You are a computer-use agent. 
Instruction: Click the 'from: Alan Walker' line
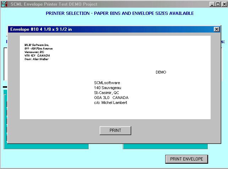coord(37,59)
